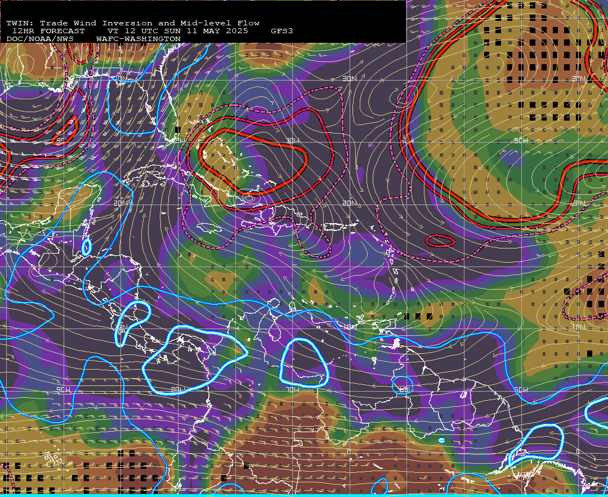
Task: Click the 20N label on the 65W meridian
Action: (x=350, y=203)
